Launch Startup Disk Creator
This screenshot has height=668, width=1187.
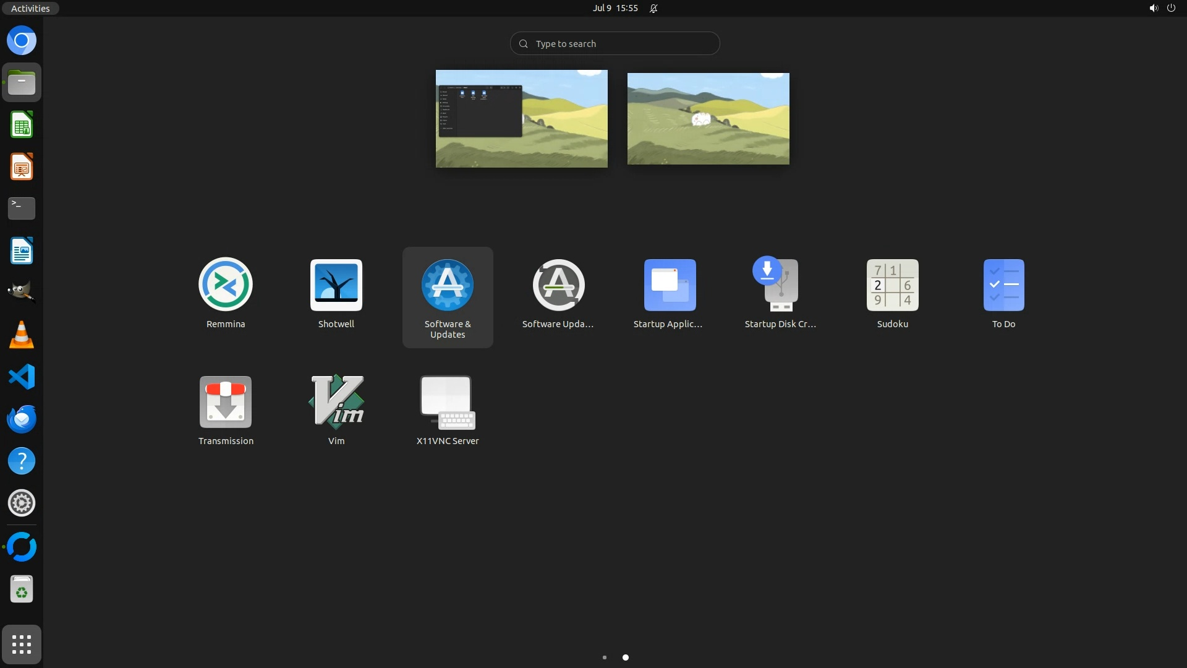click(x=780, y=285)
